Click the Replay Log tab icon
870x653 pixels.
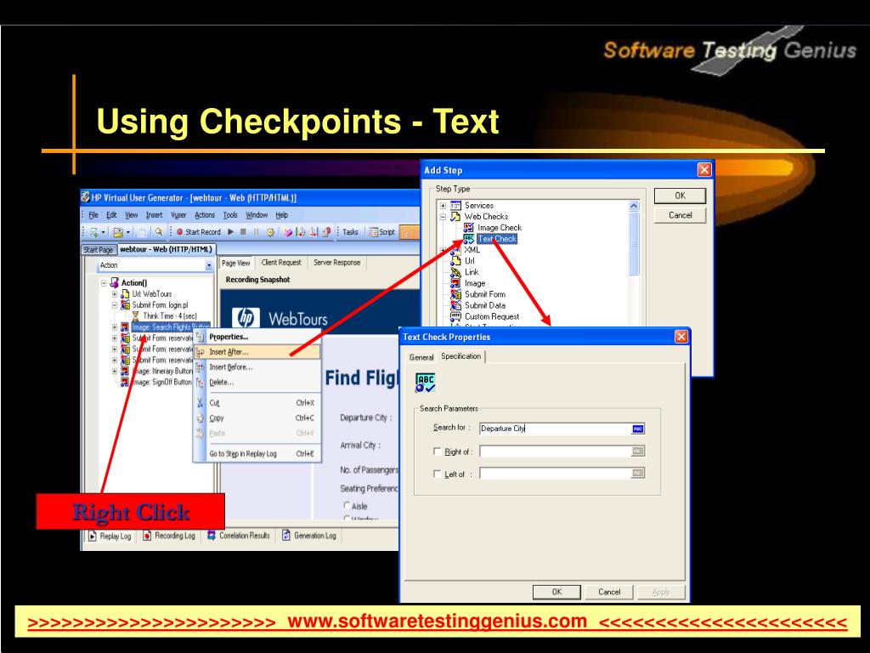pyautogui.click(x=93, y=536)
